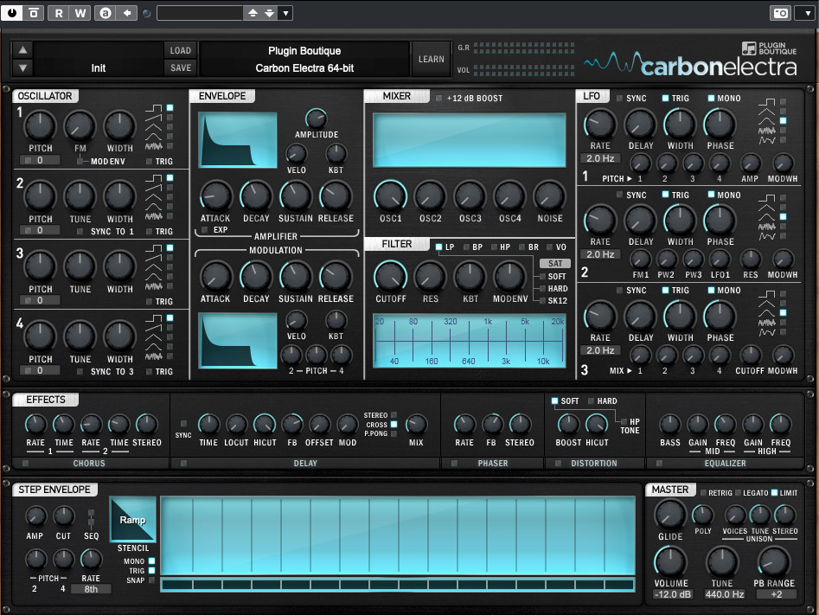Open the top-right plugin menu dropdown
This screenshot has height=615, width=819.
pos(803,13)
